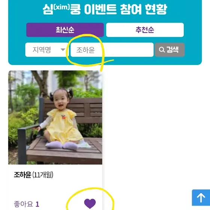Open the 지역명 region dropdown
The image size is (210, 210).
coord(47,49)
